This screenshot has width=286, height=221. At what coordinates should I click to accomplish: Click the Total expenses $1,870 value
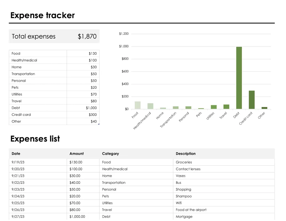coord(87,36)
